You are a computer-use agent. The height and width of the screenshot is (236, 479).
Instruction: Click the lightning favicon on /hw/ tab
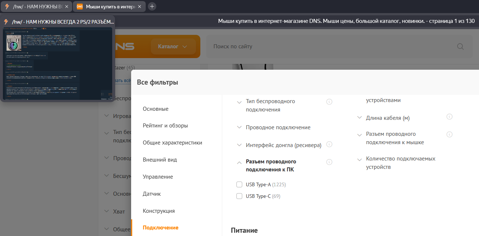(7, 6)
